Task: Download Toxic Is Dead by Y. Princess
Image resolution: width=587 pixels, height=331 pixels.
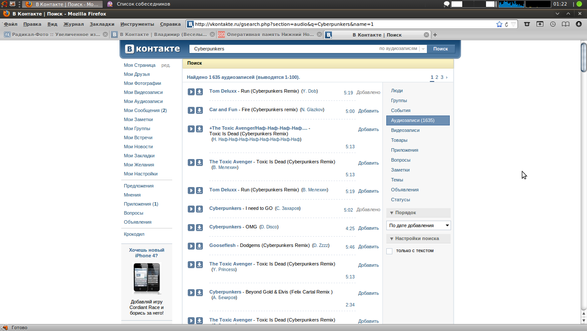Action: pyautogui.click(x=199, y=265)
